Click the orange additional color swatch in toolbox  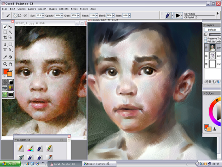(x=10, y=74)
